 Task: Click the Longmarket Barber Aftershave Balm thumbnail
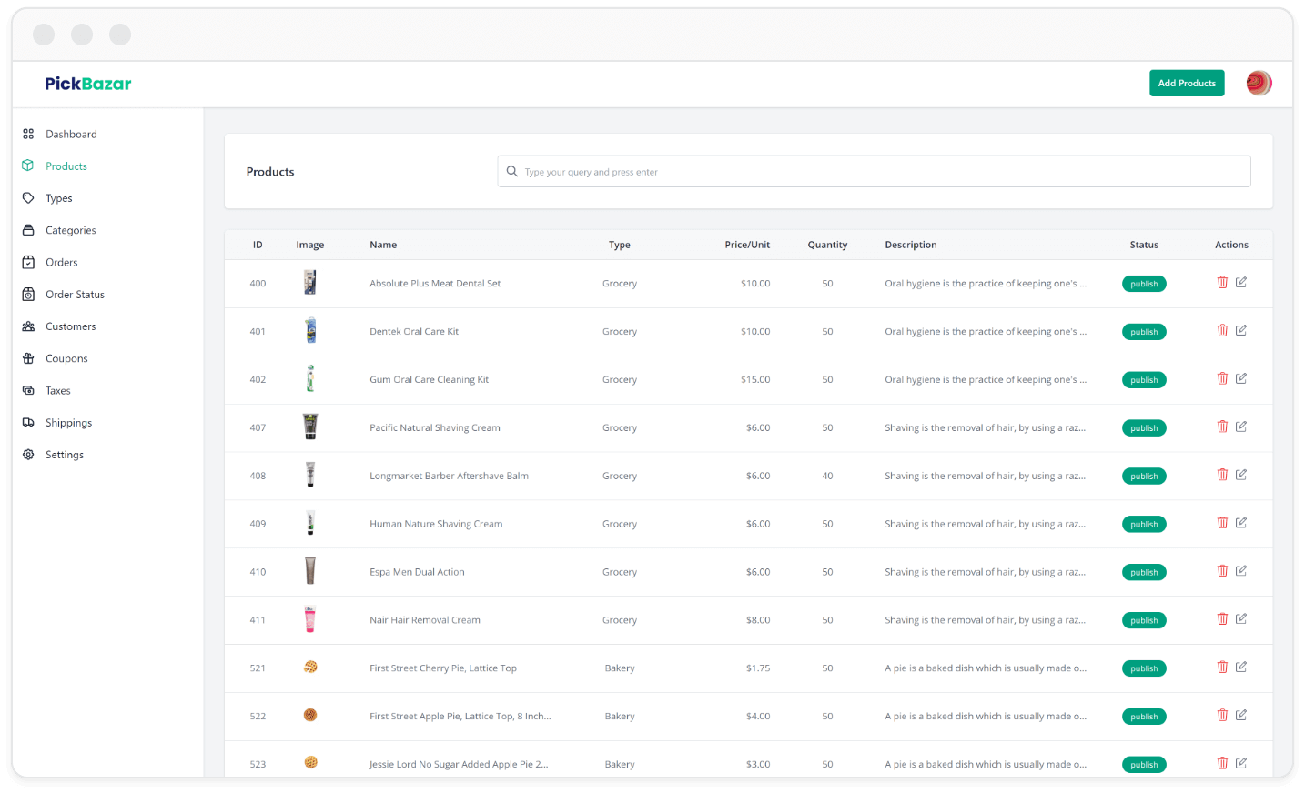click(x=310, y=475)
